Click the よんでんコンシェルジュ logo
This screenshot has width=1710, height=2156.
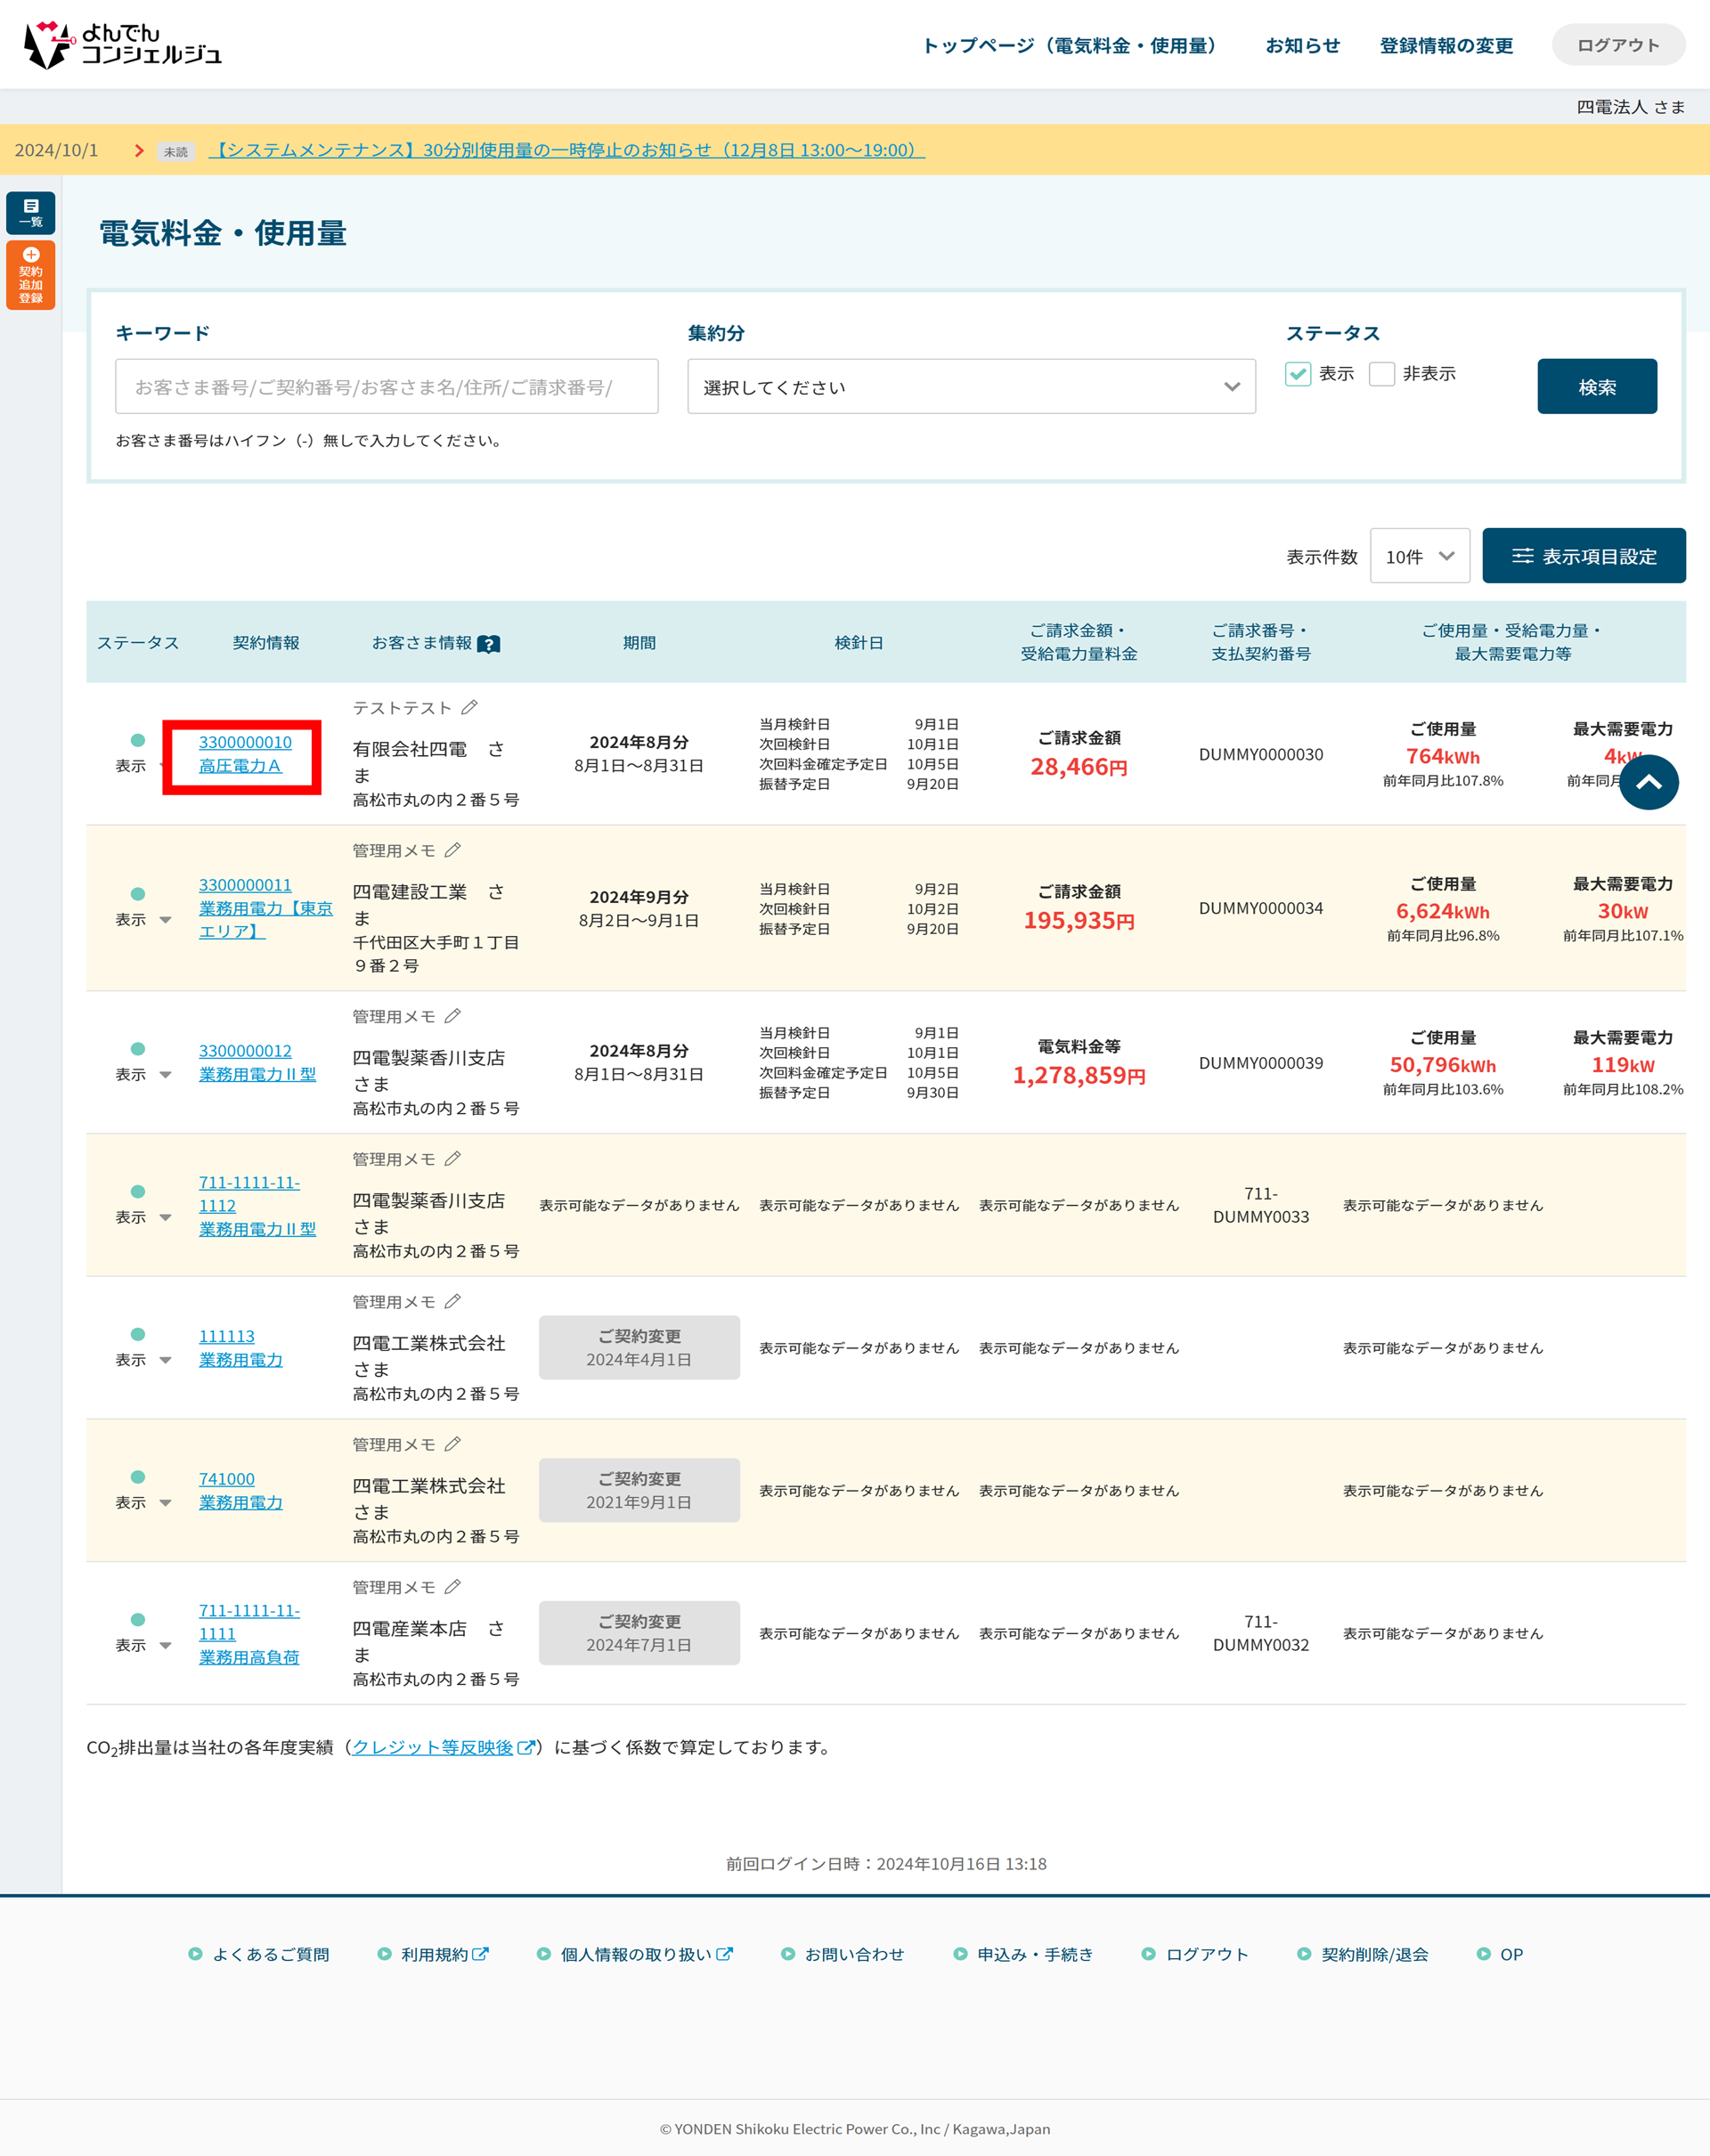pos(122,44)
